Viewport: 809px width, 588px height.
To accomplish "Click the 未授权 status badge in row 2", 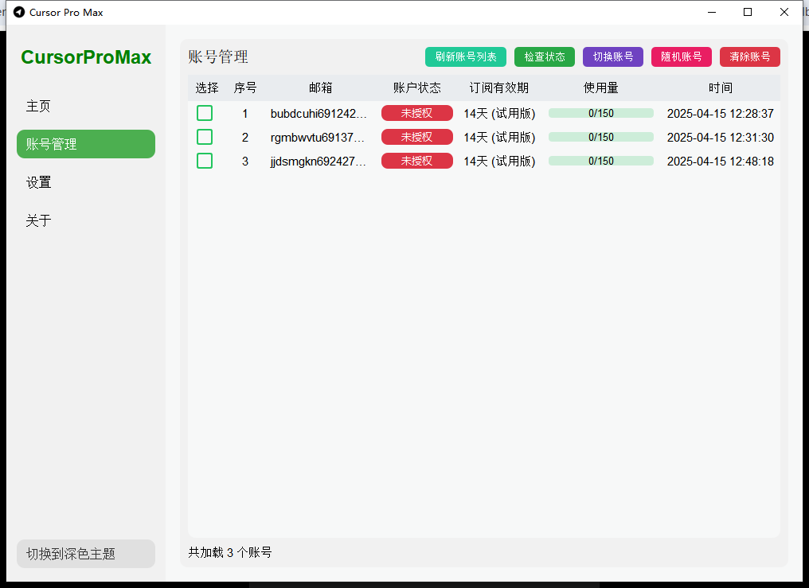I will tap(417, 137).
